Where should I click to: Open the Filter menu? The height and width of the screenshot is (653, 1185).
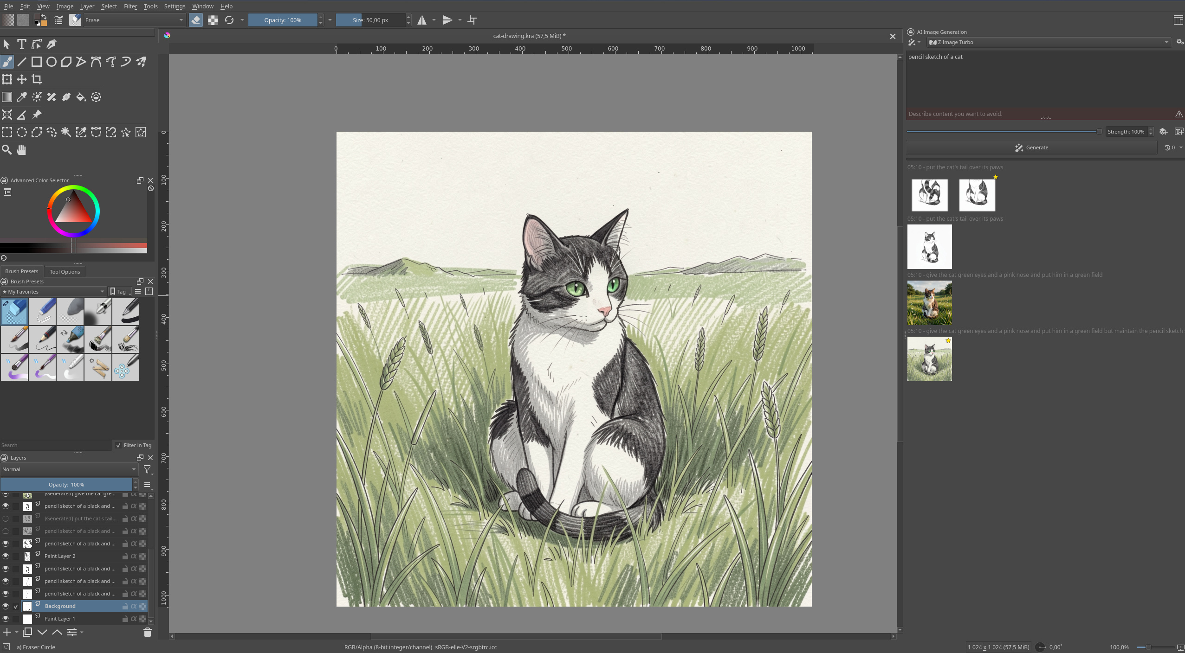130,6
